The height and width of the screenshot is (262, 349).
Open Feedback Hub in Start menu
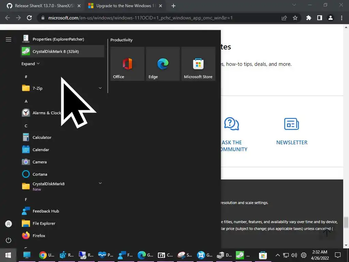pyautogui.click(x=62, y=211)
